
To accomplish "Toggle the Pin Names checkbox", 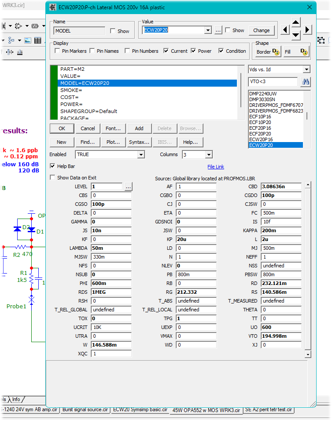I will pyautogui.click(x=92, y=51).
